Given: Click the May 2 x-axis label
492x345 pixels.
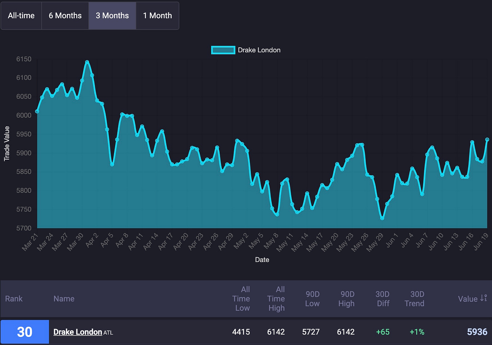Looking at the screenshot, I should [241, 241].
